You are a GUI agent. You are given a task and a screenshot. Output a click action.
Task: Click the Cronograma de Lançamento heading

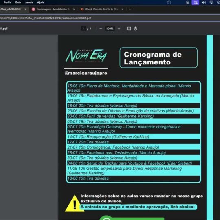[153, 58]
